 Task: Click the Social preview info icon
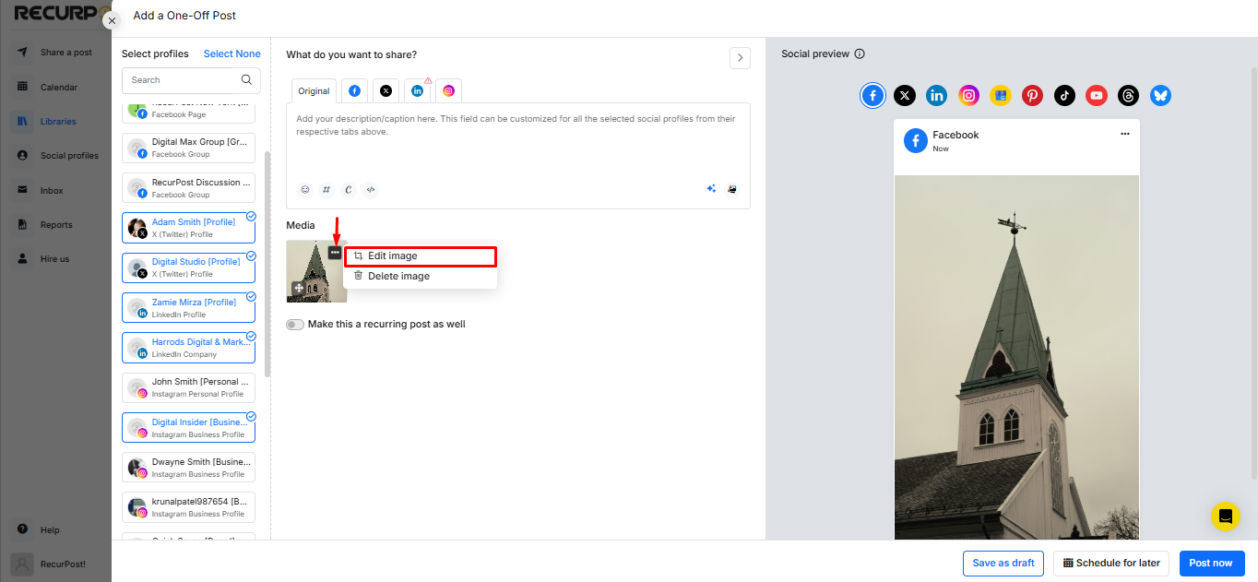click(860, 53)
